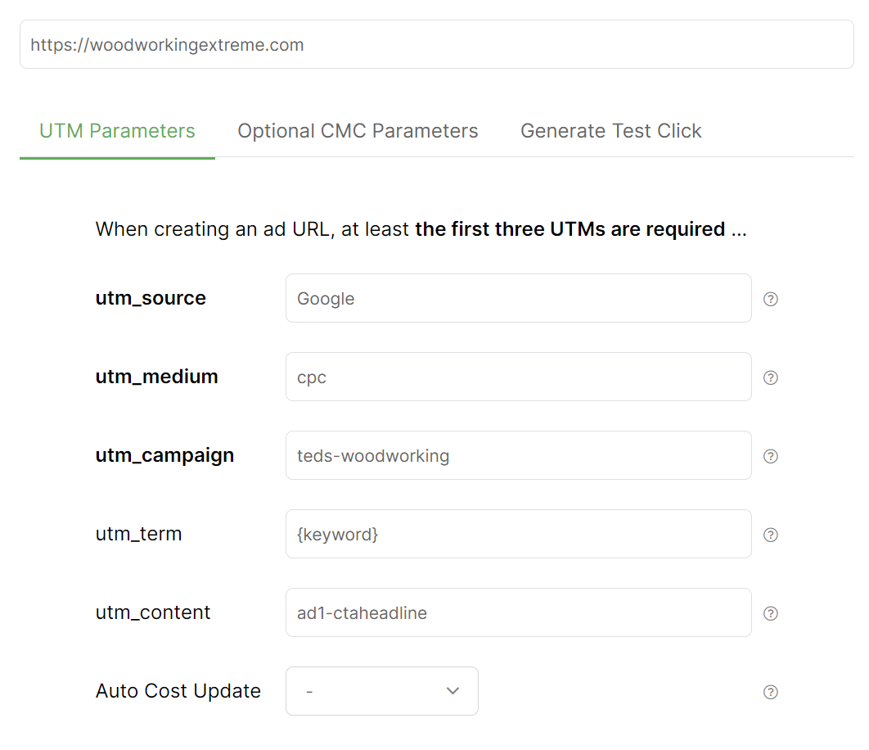Open the Optional CMC Parameters tab

click(x=358, y=131)
